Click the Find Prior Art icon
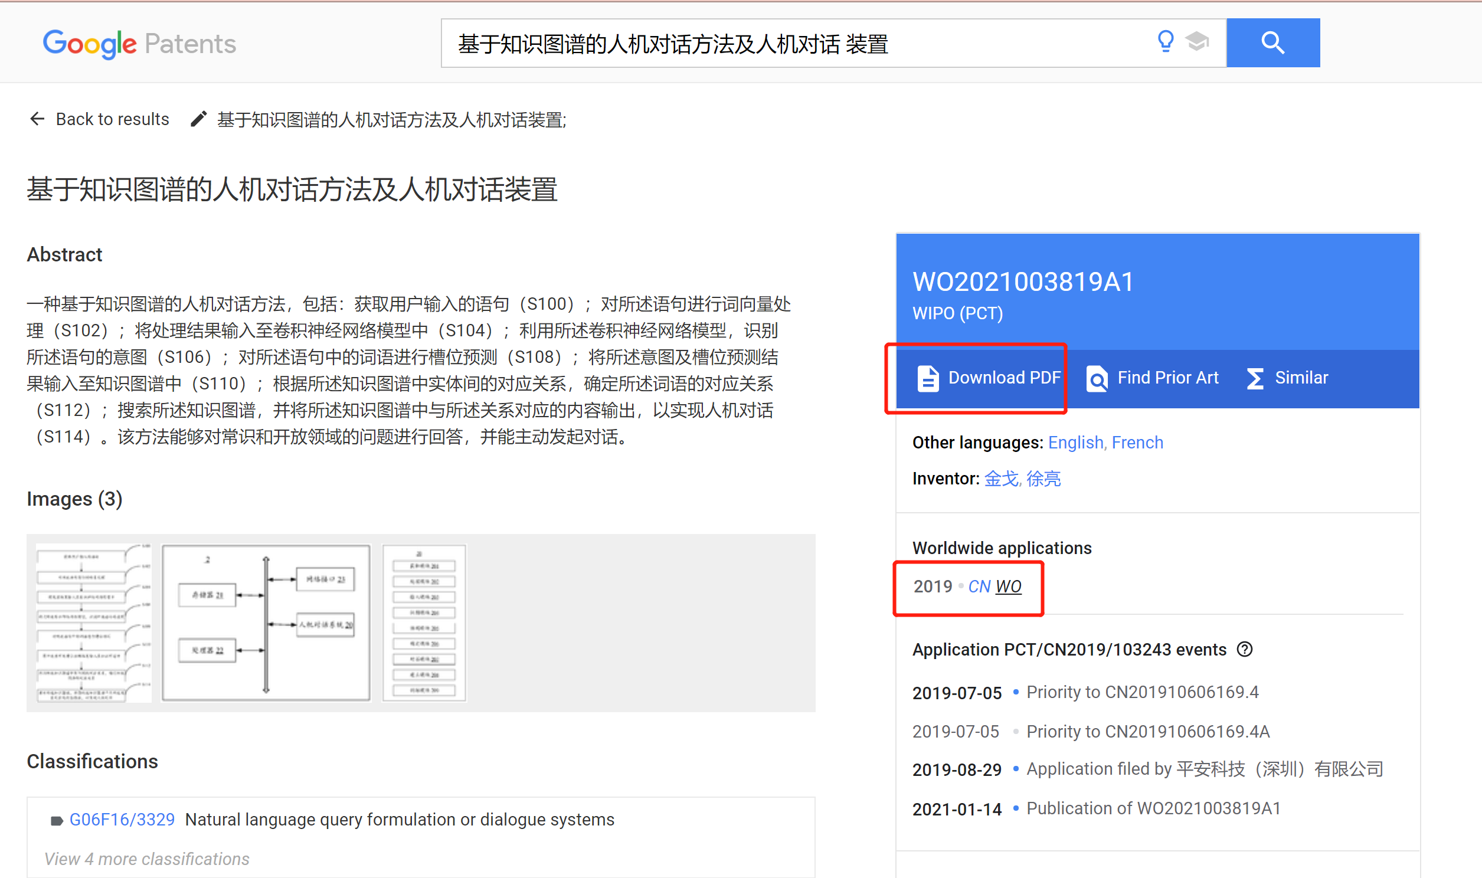 [x=1097, y=378]
